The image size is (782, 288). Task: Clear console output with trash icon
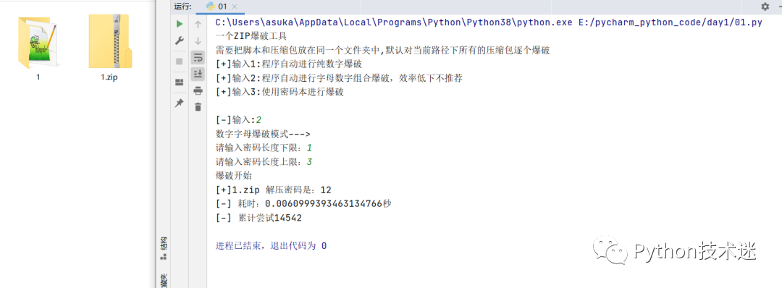[198, 106]
